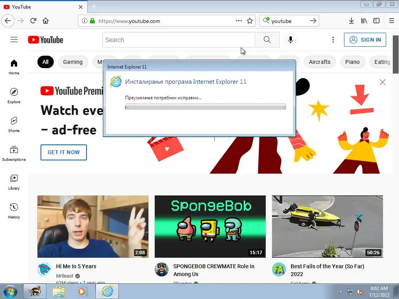This screenshot has height=299, width=399.
Task: Click the search engine icon in search box
Action: click(x=266, y=20)
